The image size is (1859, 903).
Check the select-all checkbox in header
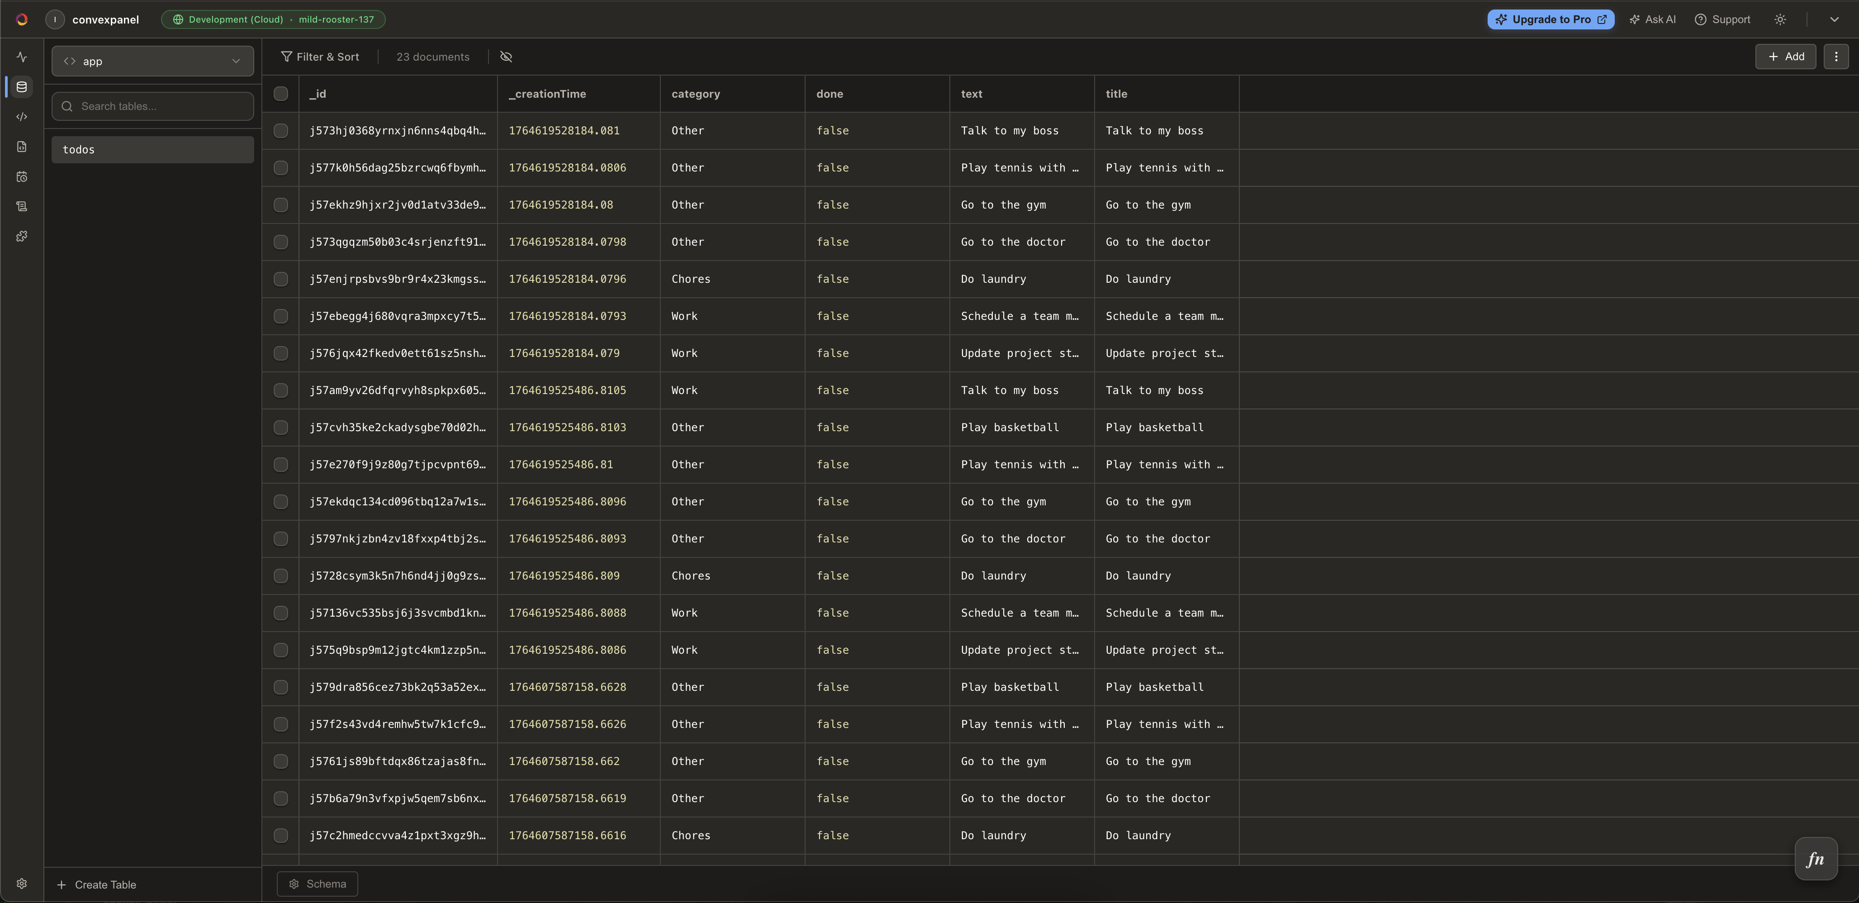pos(281,94)
